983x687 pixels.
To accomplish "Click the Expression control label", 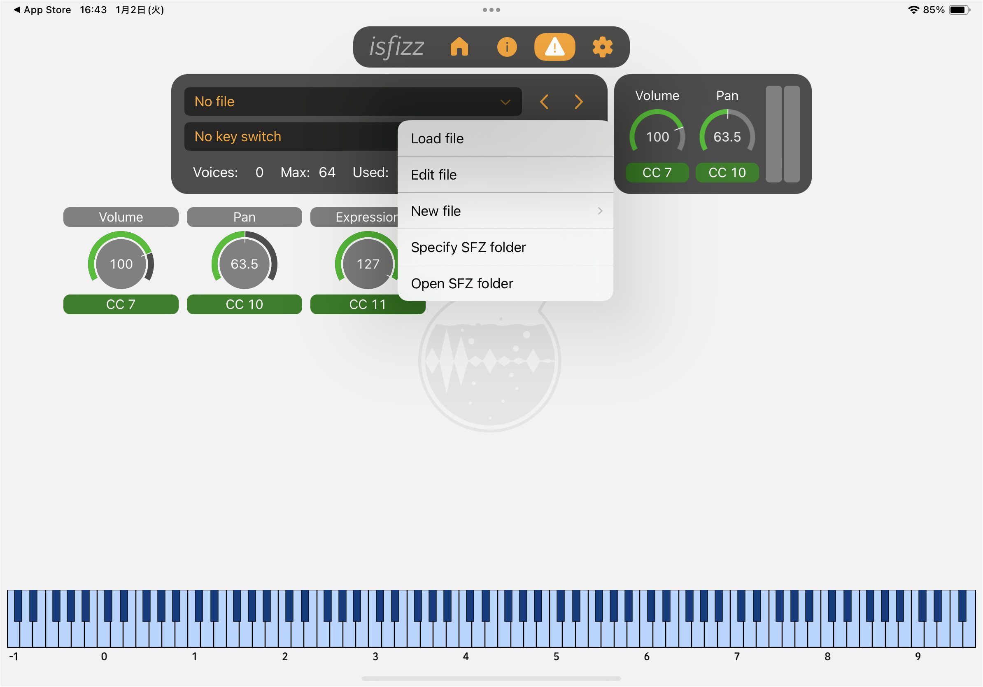I will pyautogui.click(x=354, y=217).
